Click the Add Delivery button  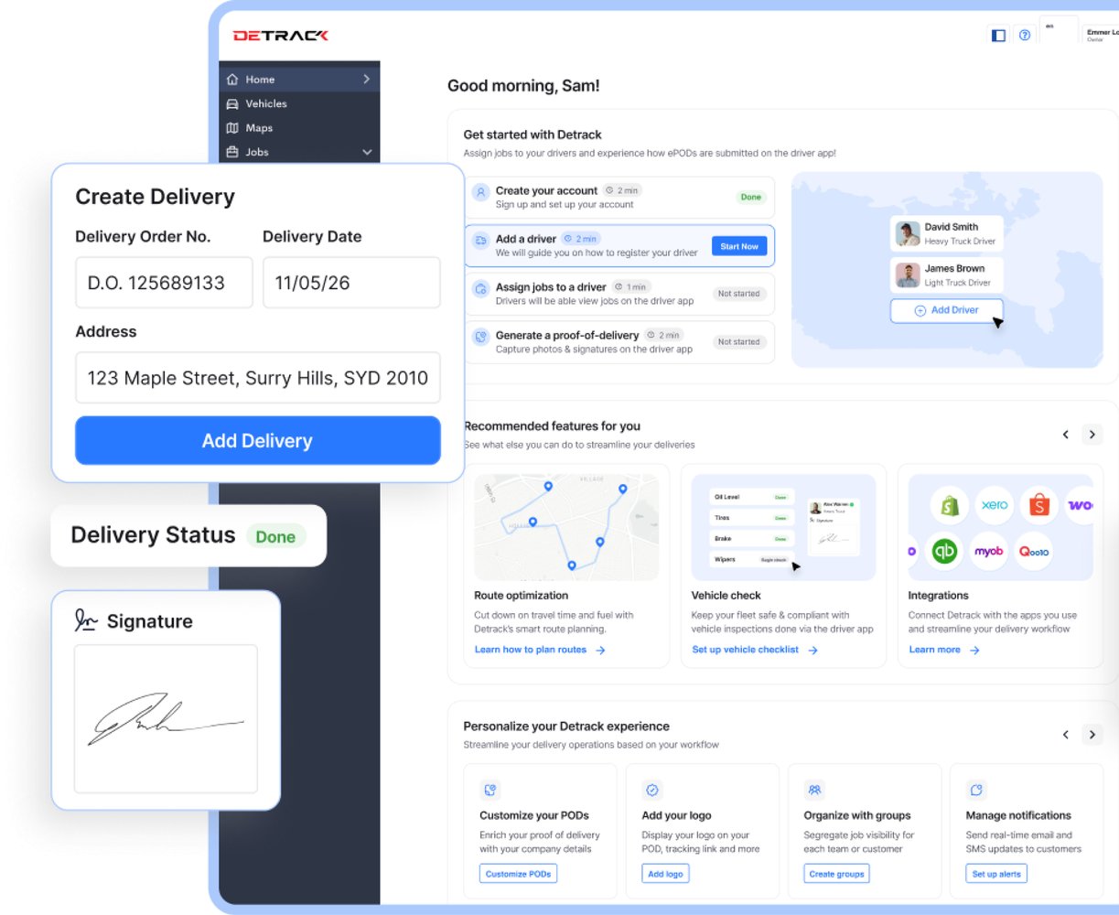point(258,440)
